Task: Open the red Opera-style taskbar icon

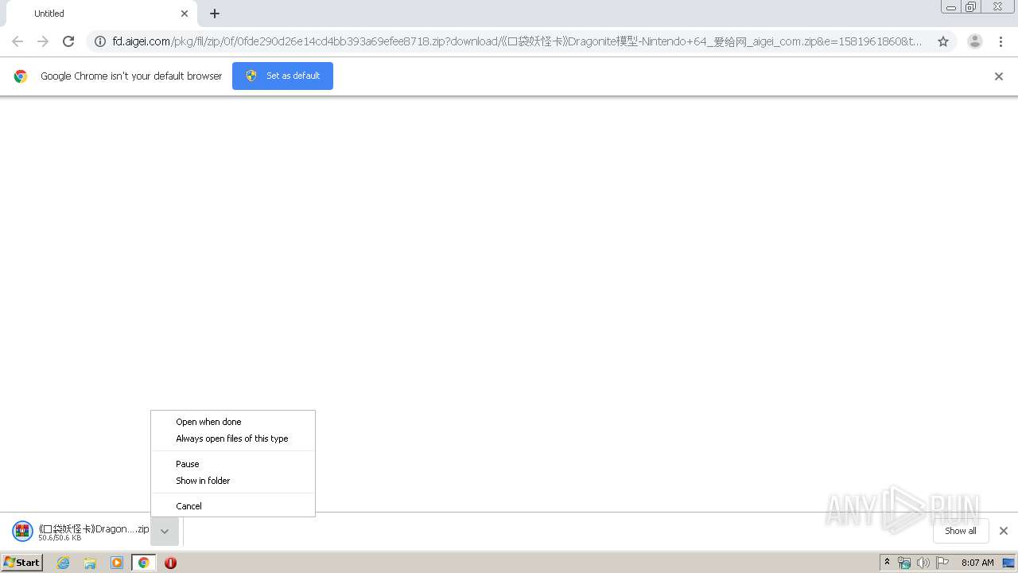Action: pyautogui.click(x=170, y=563)
